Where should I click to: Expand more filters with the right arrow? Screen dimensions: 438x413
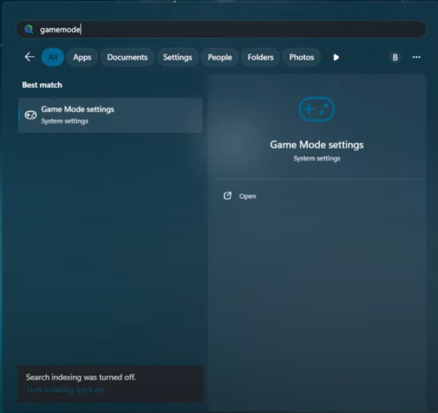336,57
